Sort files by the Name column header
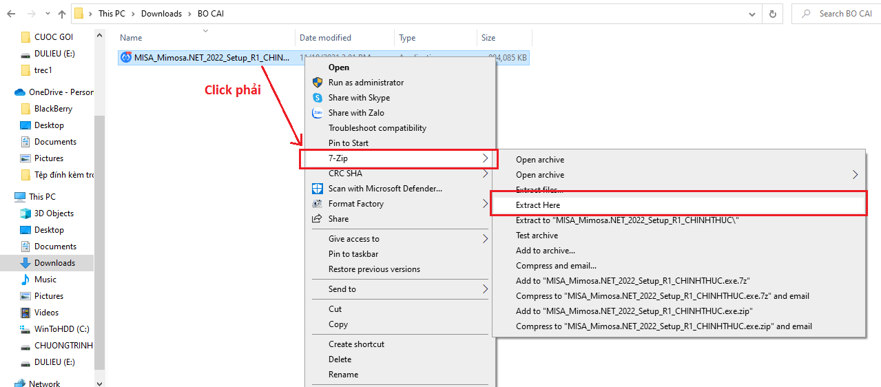 tap(131, 38)
